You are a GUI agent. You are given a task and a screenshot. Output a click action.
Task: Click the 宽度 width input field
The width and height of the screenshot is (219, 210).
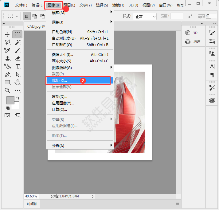pos(177,16)
